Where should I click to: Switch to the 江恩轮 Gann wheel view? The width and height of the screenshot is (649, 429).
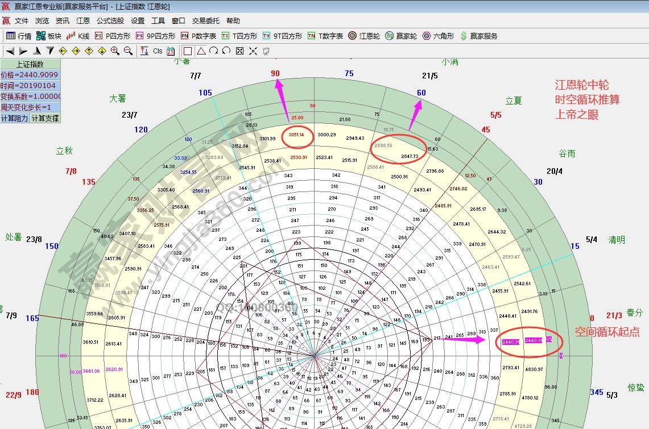364,36
